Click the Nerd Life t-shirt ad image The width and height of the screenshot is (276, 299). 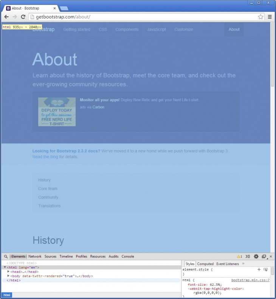(57, 112)
